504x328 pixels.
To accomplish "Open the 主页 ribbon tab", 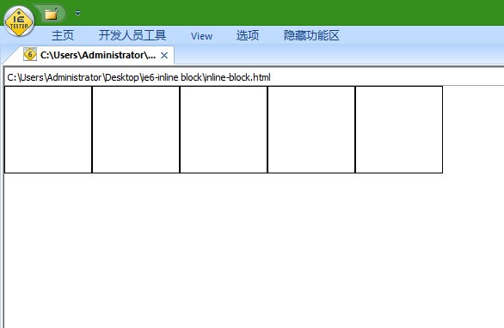I will 63,35.
